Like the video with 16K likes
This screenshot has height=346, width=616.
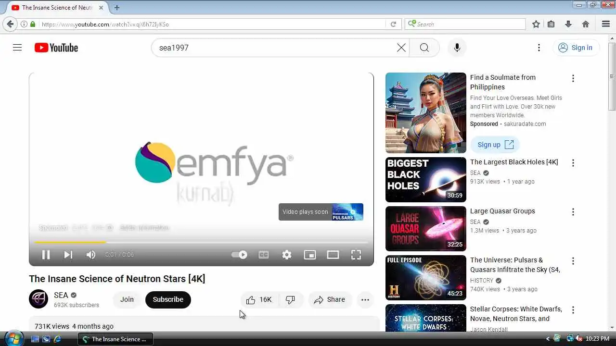259,300
